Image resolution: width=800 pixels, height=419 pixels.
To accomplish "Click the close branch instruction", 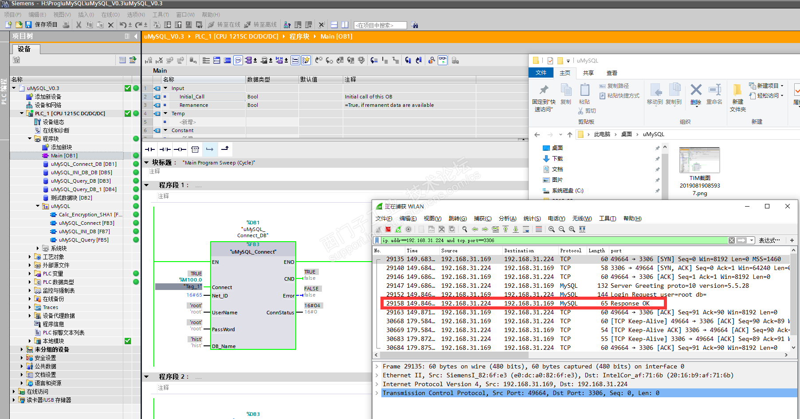I will pyautogui.click(x=225, y=149).
